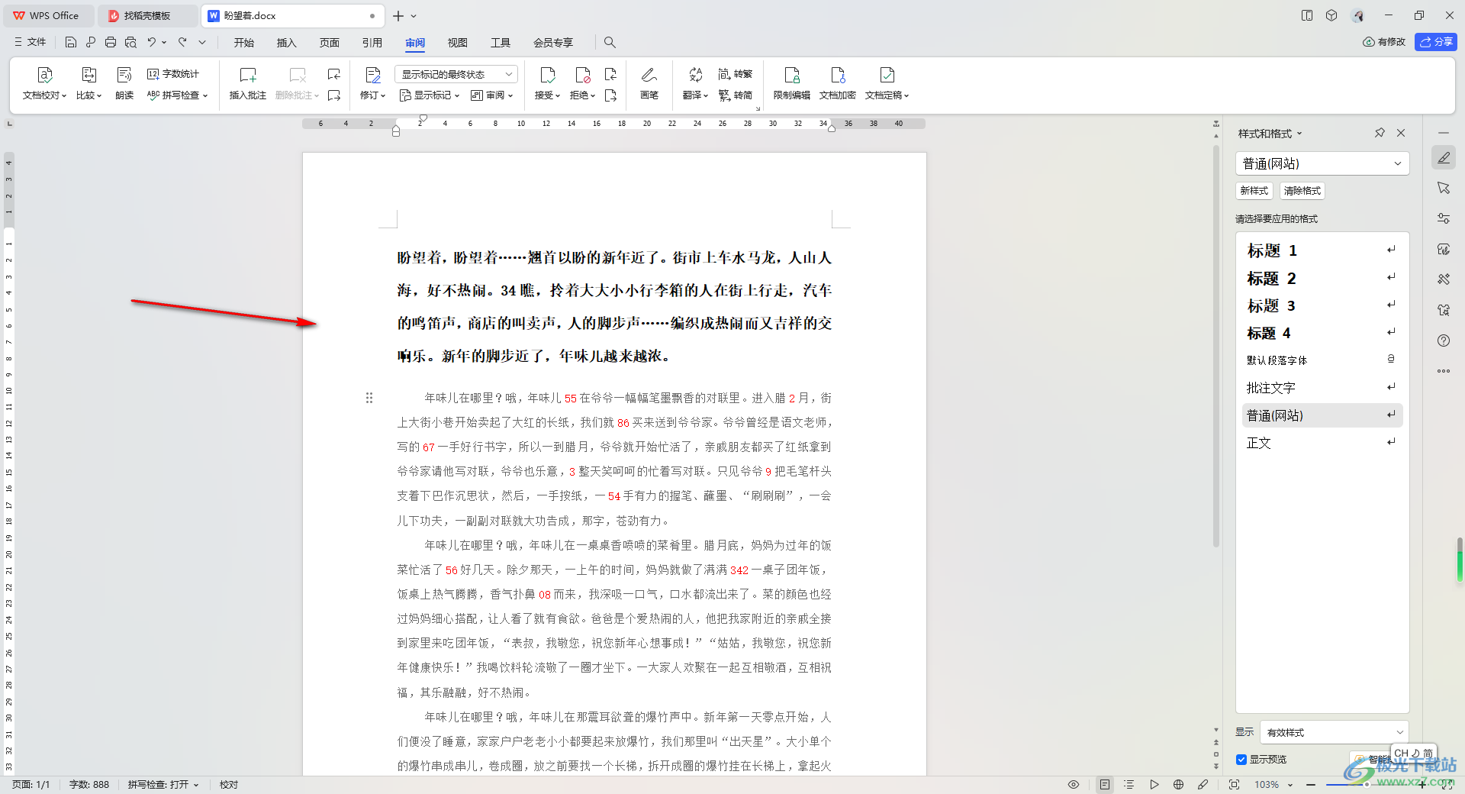Open the 有效样式 display dropdown
The image size is (1465, 794).
(x=1334, y=732)
